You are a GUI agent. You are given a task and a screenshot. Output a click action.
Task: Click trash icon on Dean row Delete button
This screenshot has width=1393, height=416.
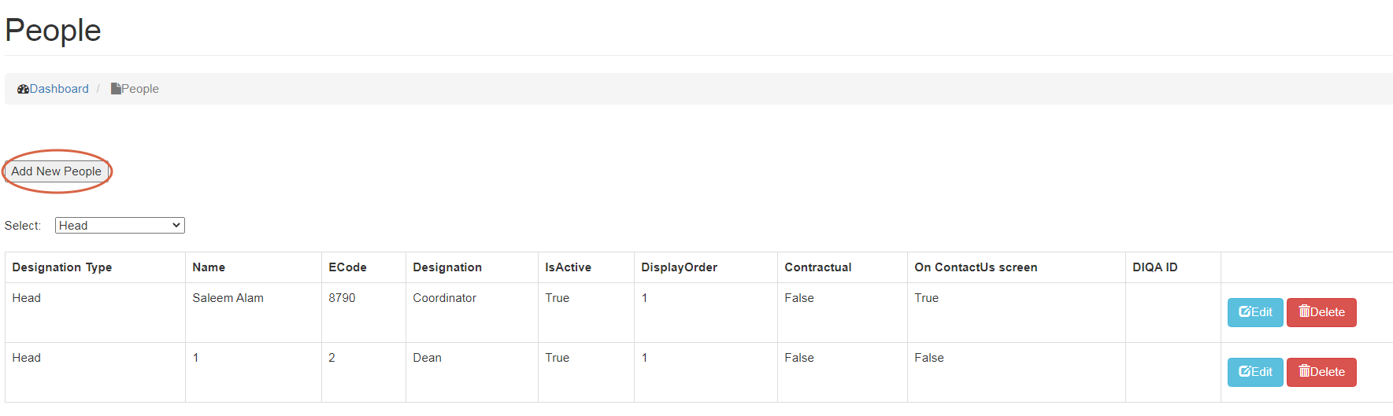[x=1304, y=371]
